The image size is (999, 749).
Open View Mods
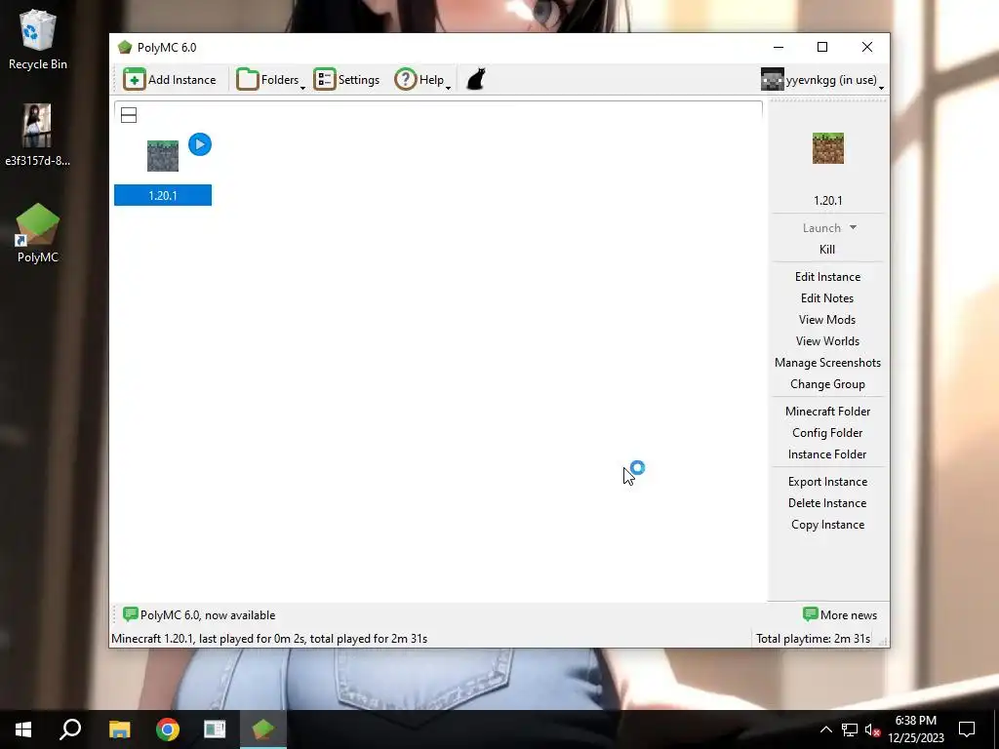click(827, 320)
